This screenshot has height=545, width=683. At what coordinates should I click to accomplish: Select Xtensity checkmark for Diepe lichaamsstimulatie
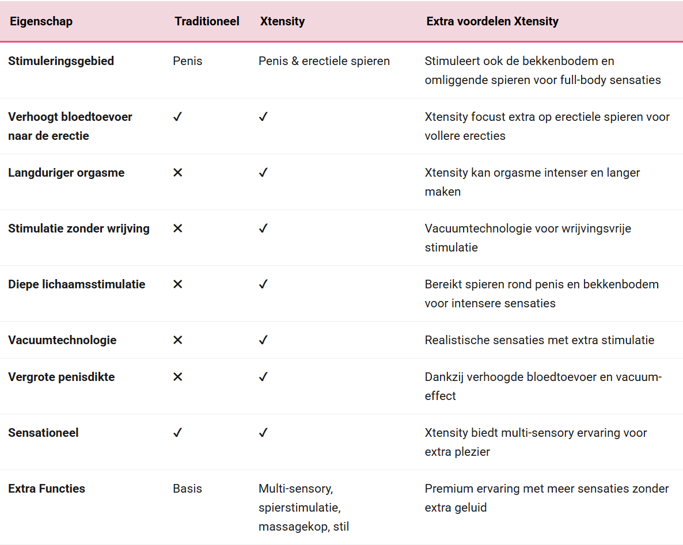(263, 284)
